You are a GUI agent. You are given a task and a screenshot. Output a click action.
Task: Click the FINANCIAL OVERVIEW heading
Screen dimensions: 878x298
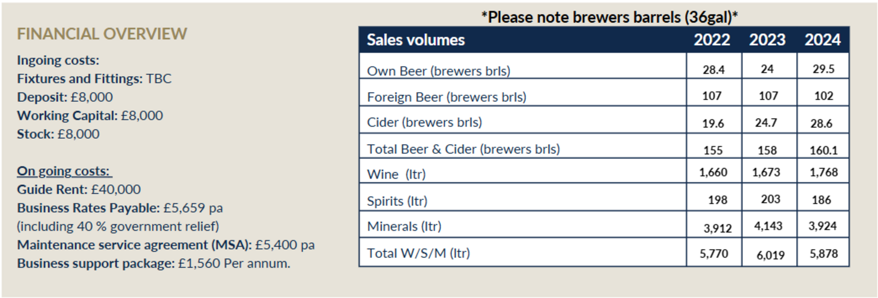102,34
